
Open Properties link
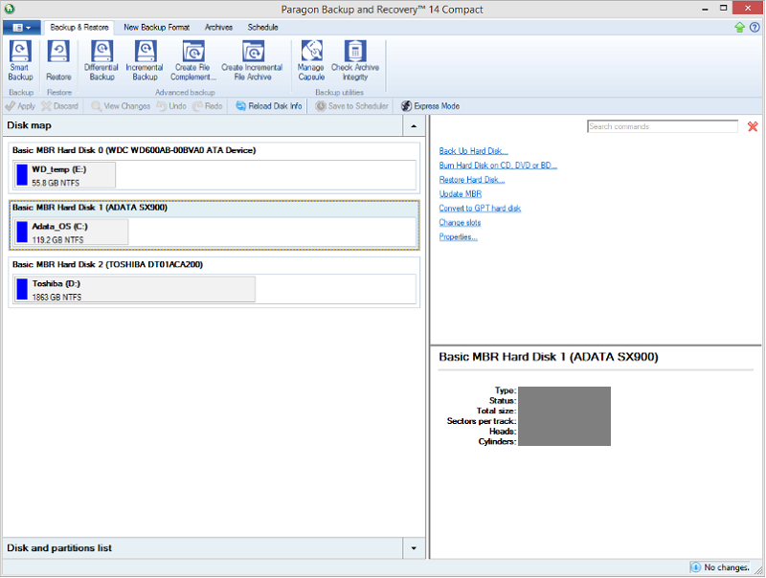click(458, 236)
